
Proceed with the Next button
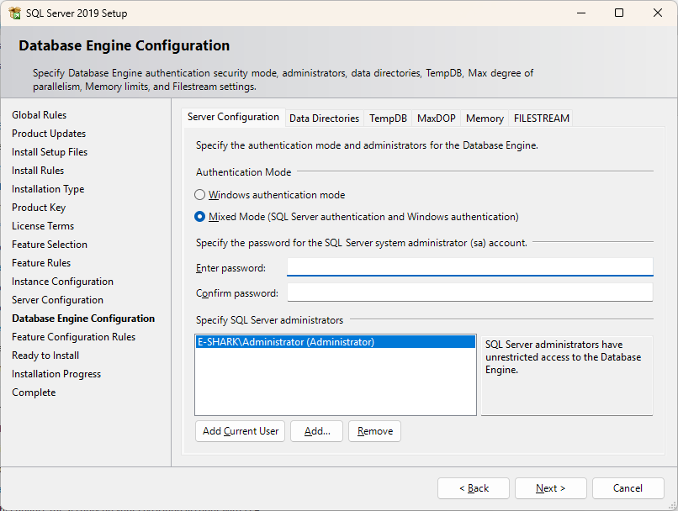coord(550,488)
